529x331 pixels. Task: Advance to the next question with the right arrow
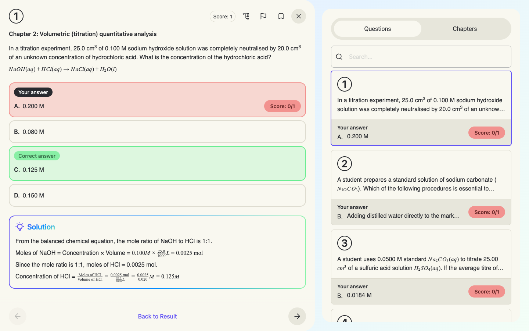pyautogui.click(x=297, y=316)
